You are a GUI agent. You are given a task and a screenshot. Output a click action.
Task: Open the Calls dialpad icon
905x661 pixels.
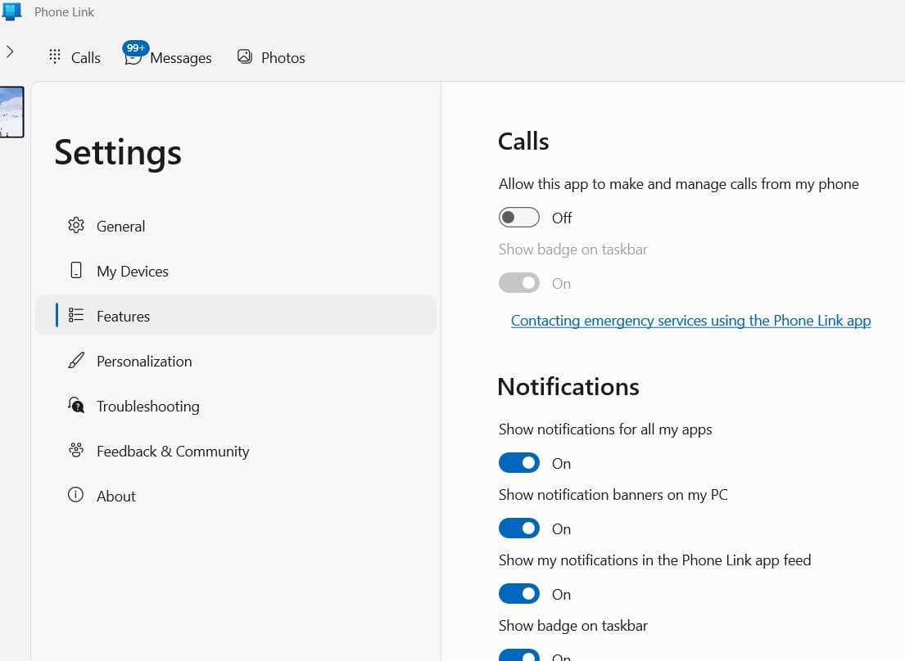click(54, 56)
